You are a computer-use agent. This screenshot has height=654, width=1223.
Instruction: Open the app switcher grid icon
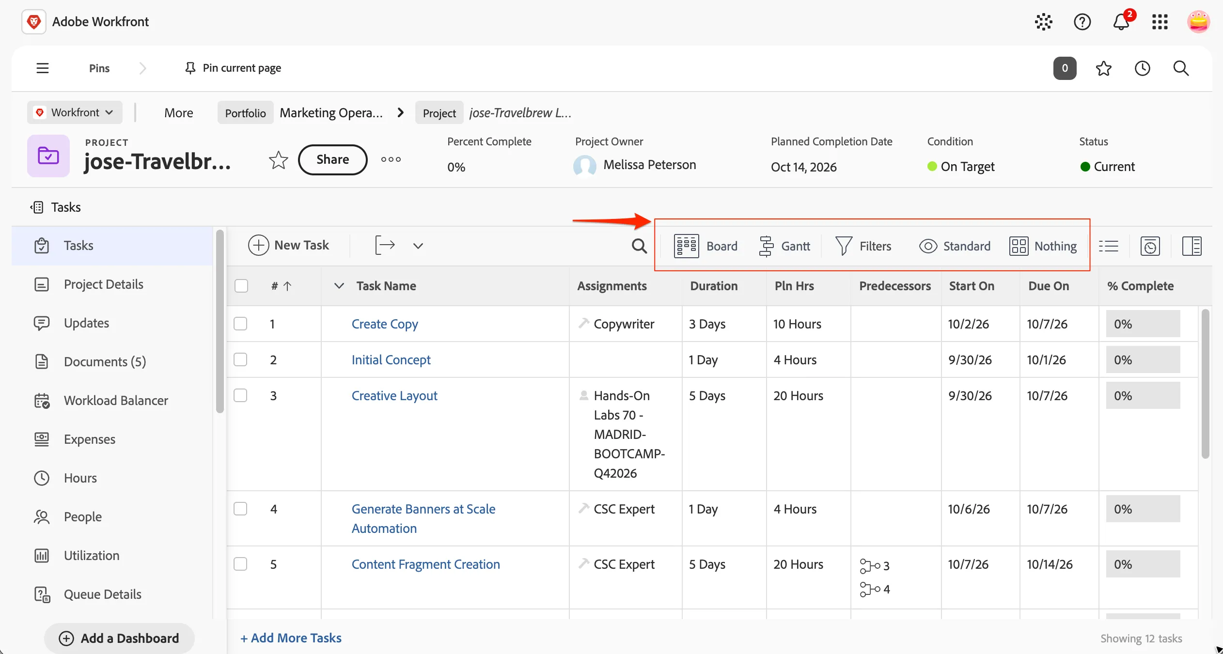point(1160,22)
